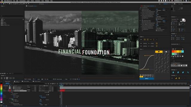The width and height of the screenshot is (191, 107).
Task: Open the Composition menu
Action: pos(23,1)
